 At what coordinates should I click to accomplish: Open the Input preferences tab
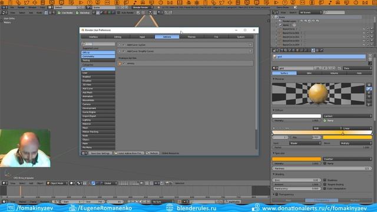click(x=143, y=37)
